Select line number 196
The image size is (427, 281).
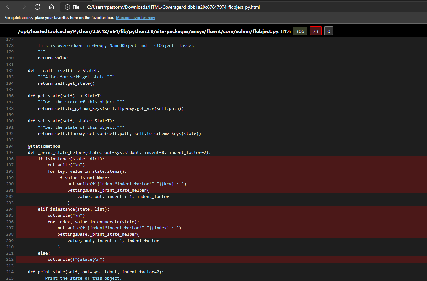pyautogui.click(x=10, y=159)
